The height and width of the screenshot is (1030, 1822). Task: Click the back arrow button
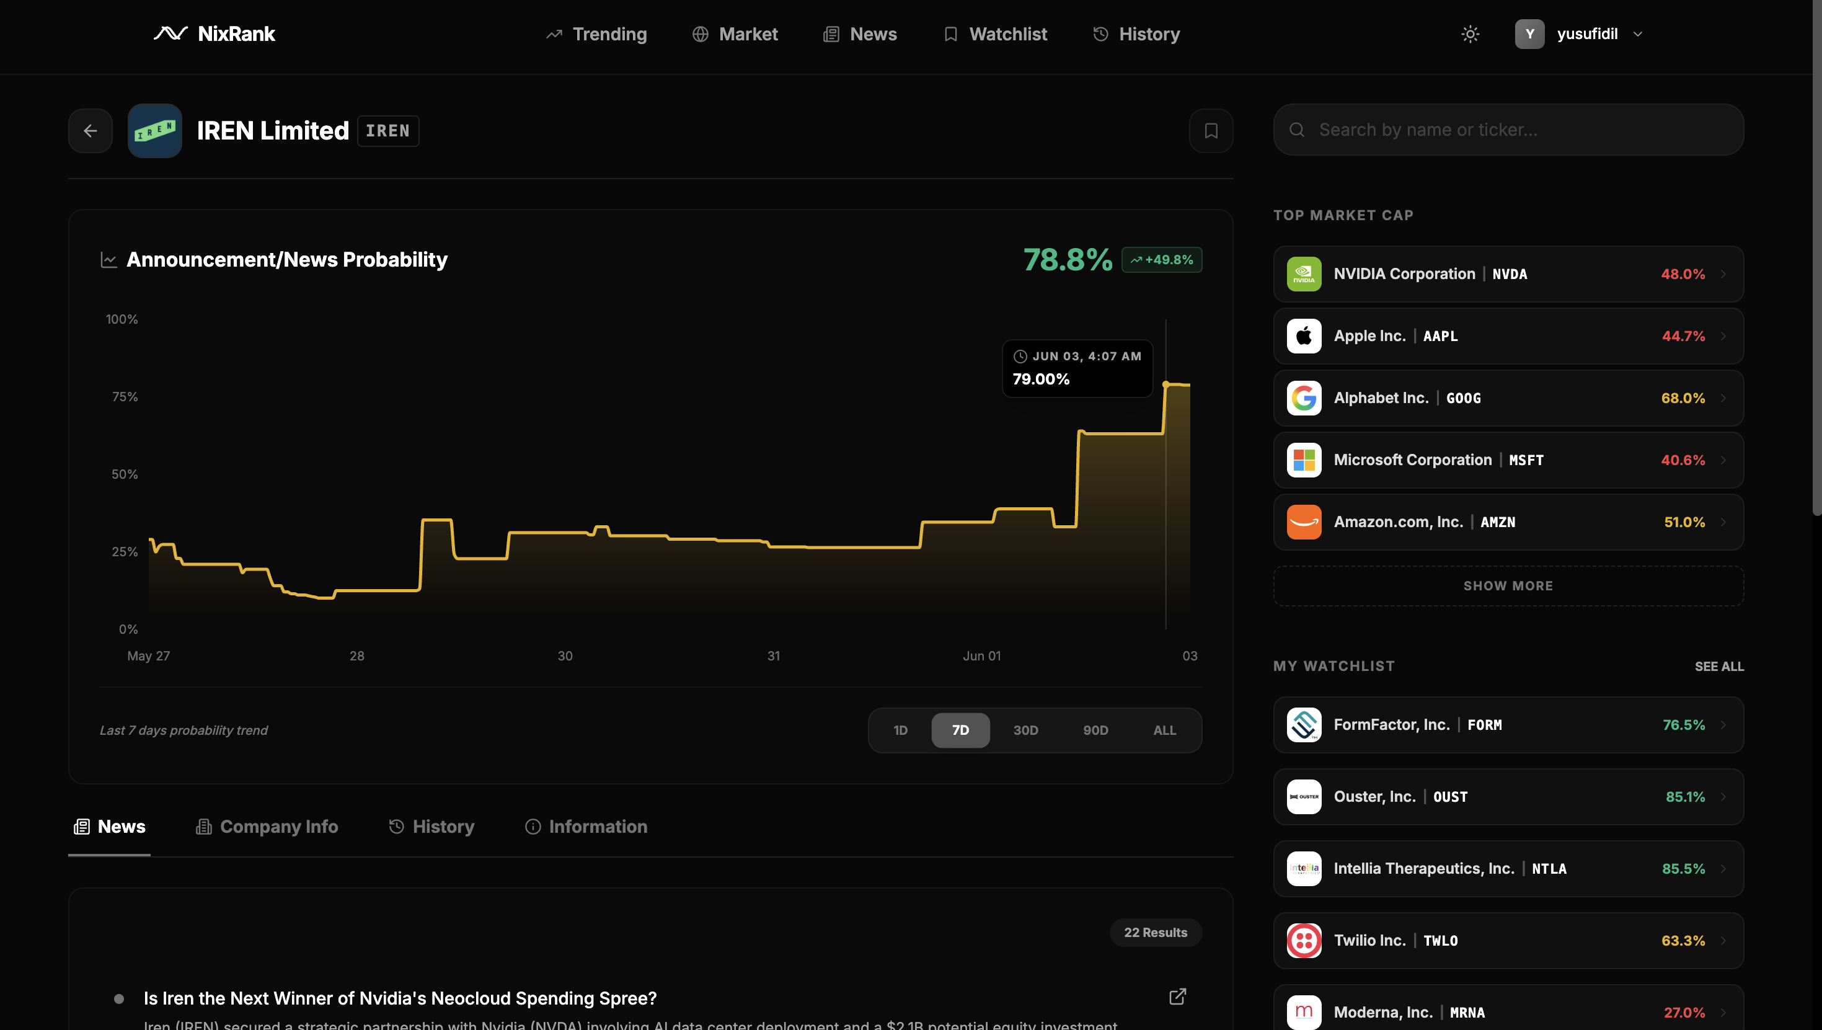tap(91, 130)
